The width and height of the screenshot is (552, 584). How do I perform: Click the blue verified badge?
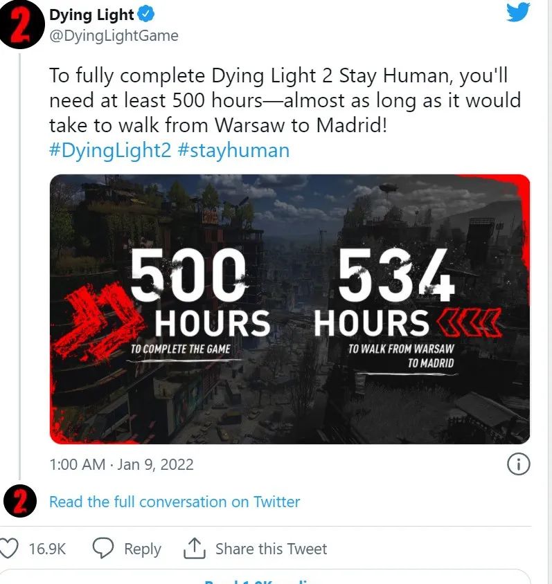146,15
